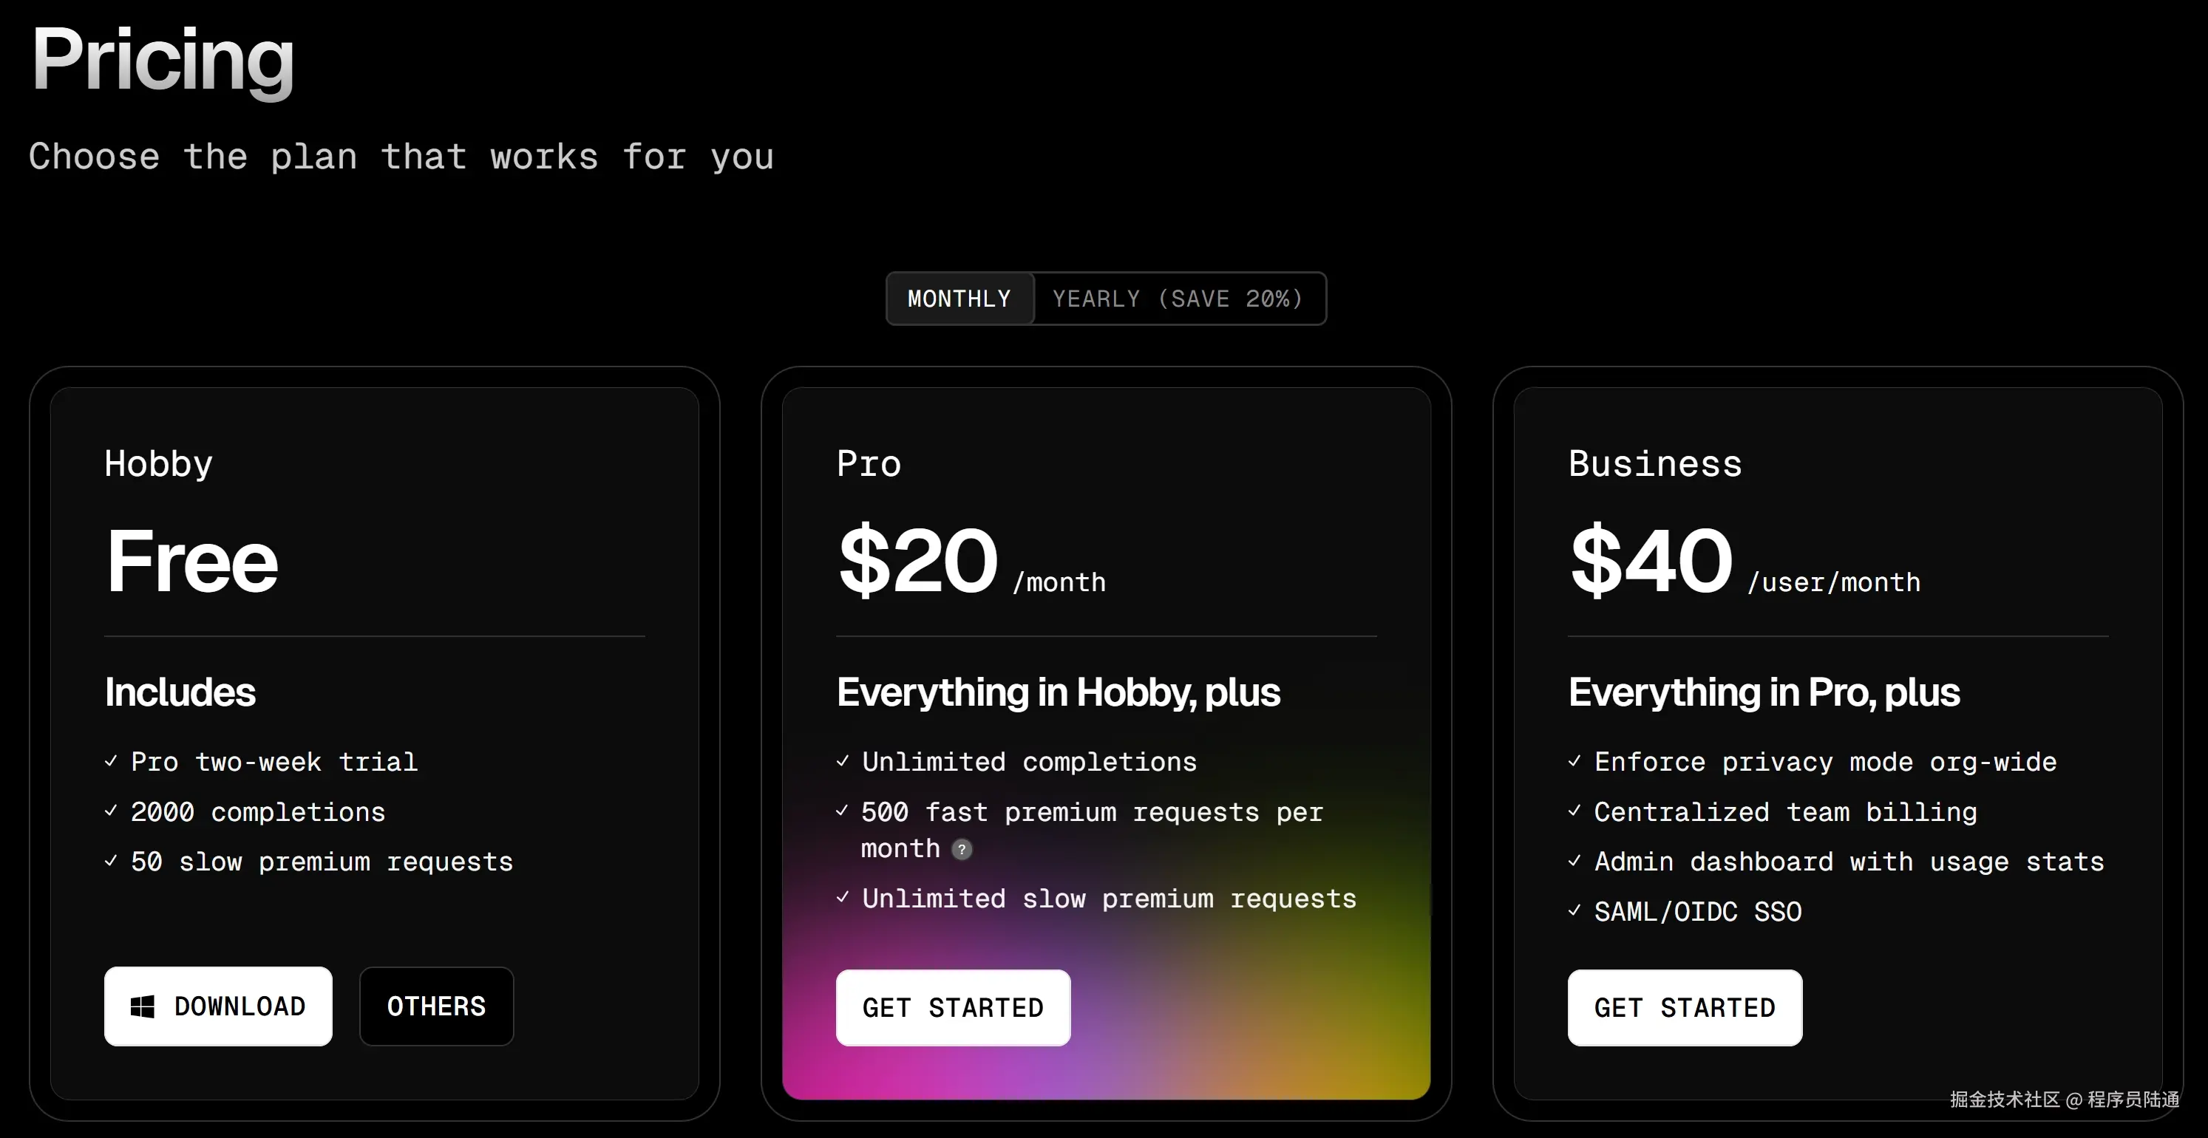Open the Others download options button
The width and height of the screenshot is (2208, 1138).
pyautogui.click(x=436, y=1006)
